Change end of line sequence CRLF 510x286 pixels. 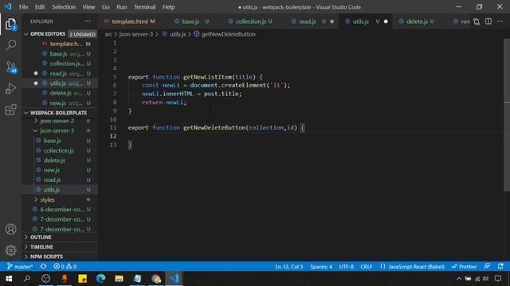(x=367, y=267)
